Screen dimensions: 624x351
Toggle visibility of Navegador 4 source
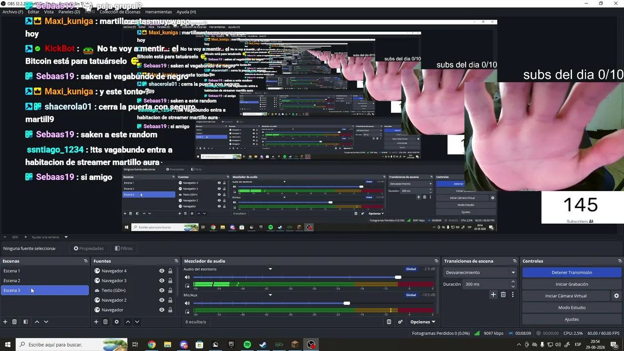[x=162, y=271]
